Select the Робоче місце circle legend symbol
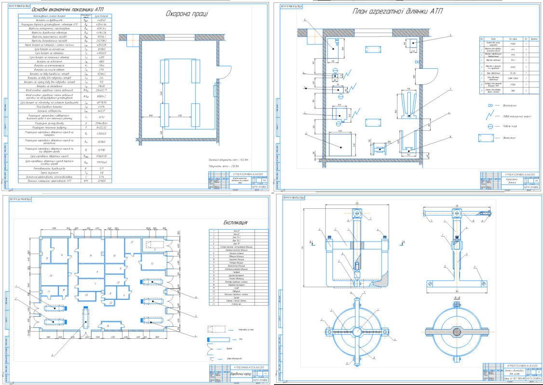Screen dimensions: 543x385 (x=489, y=127)
